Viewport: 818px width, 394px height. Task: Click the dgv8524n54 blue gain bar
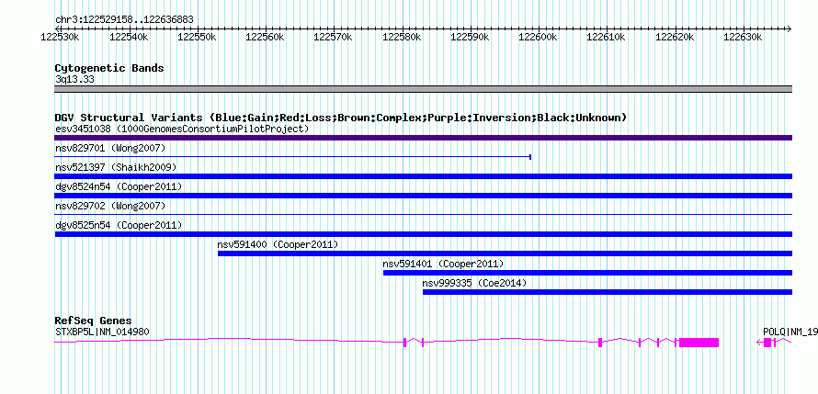tap(423, 196)
